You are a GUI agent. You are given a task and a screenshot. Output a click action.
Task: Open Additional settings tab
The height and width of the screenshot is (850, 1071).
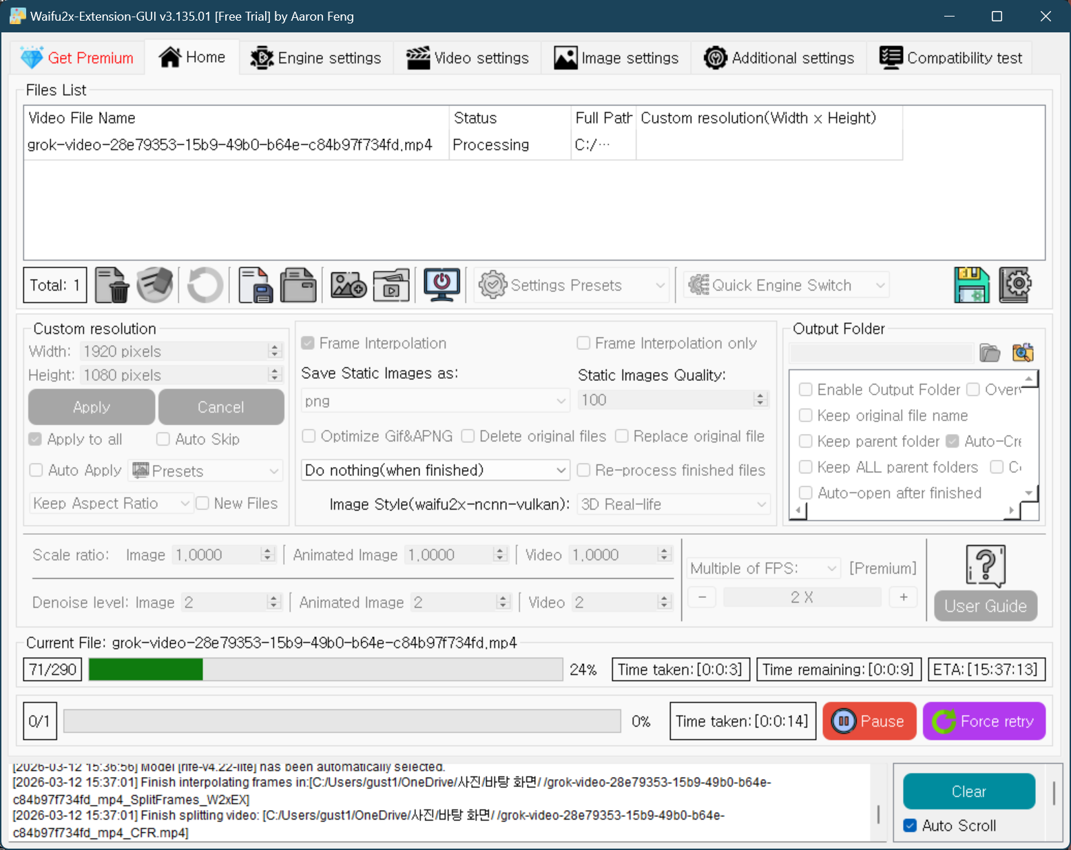pyautogui.click(x=779, y=58)
